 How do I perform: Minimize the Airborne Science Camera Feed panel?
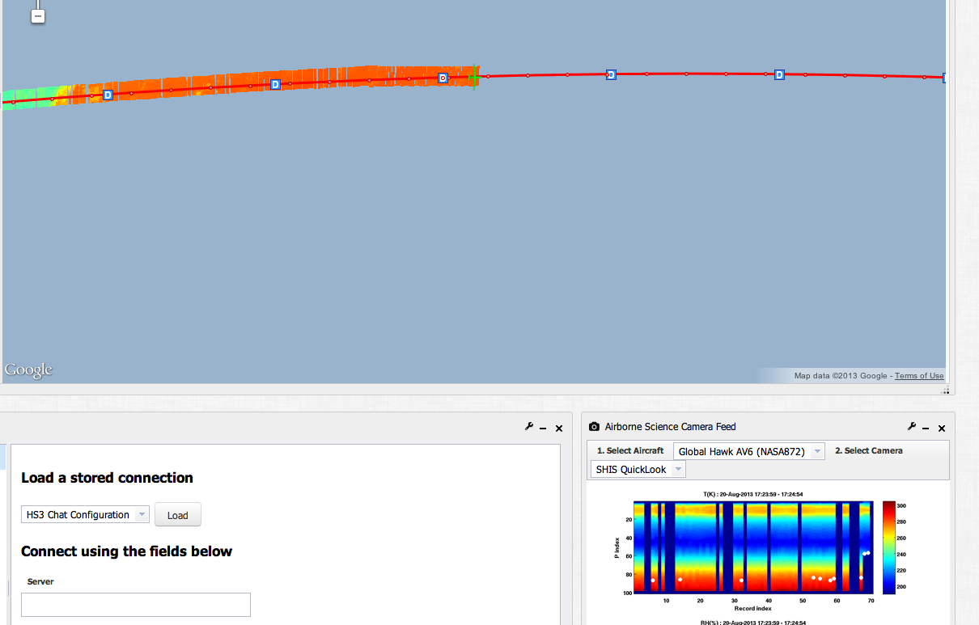point(926,429)
